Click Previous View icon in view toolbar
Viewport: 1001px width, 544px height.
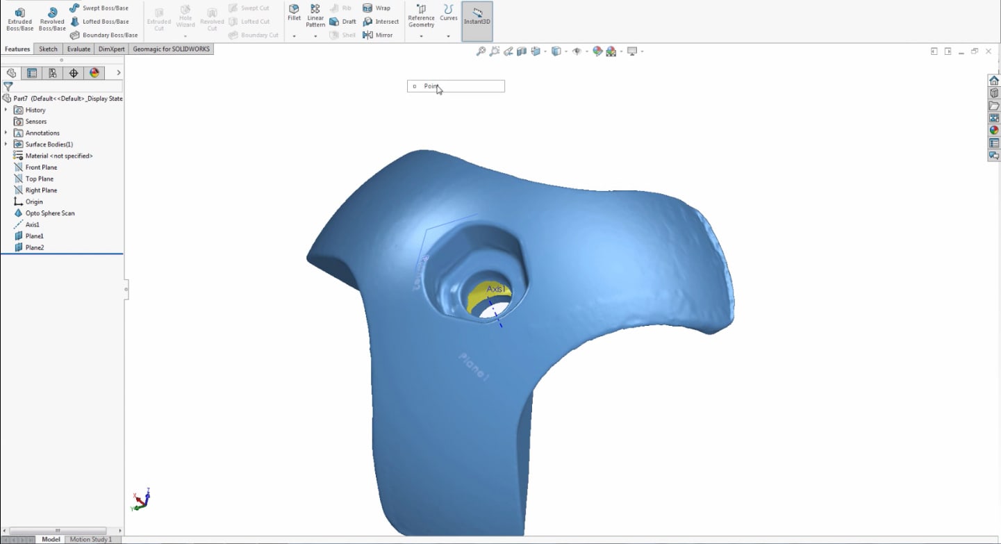coord(508,51)
